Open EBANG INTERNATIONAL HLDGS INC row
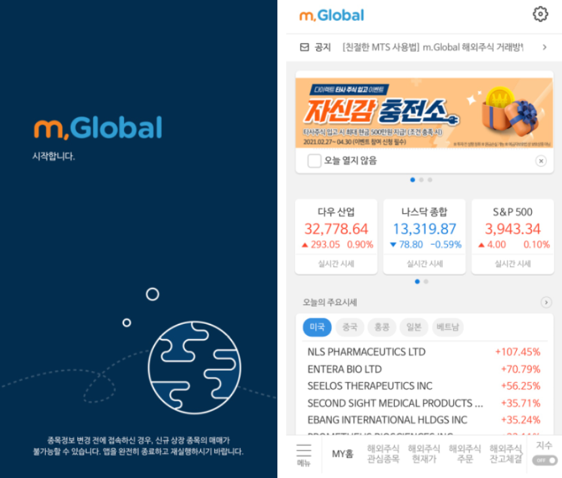Screen dimensions: 562x478 [x=424, y=420]
